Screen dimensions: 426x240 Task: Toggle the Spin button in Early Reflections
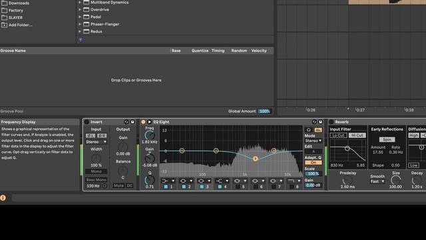pyautogui.click(x=387, y=139)
